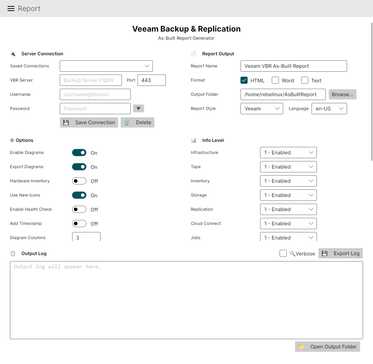The image size is (373, 364).
Task: Toggle Hardware Inventory on
Action: pyautogui.click(x=79, y=181)
